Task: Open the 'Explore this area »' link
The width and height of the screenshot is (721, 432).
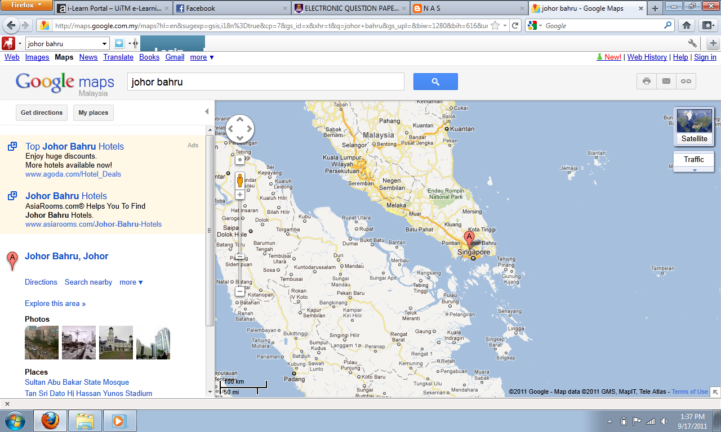Action: tap(55, 304)
